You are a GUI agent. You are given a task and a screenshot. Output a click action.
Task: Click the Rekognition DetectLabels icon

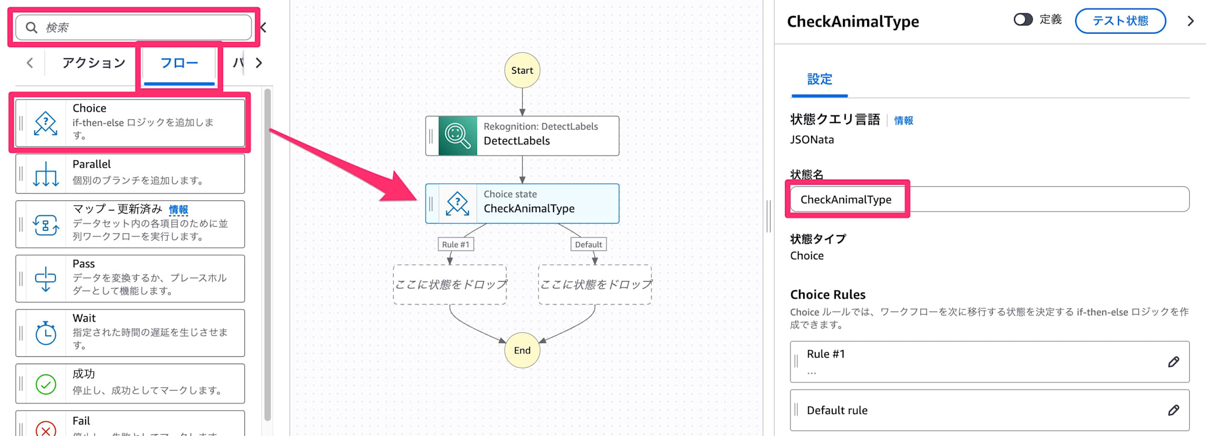click(458, 136)
